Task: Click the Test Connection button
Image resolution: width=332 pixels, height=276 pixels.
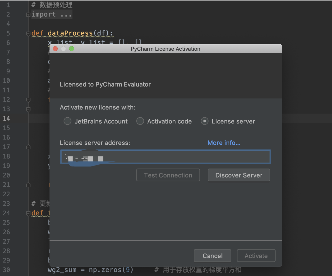Action: pos(168,175)
